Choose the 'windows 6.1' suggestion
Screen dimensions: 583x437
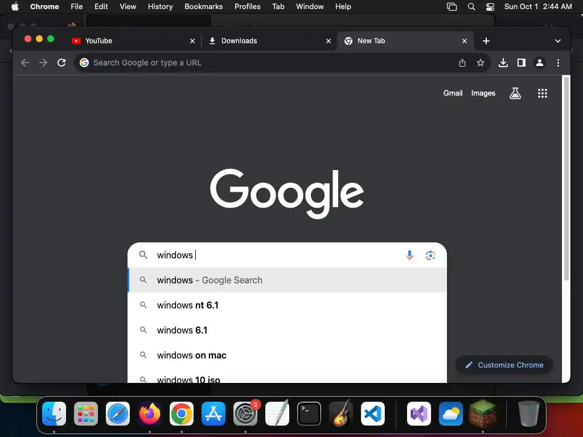287,330
